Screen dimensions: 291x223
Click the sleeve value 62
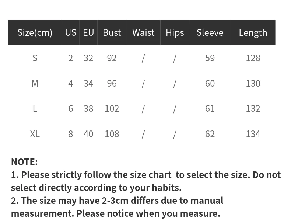click(210, 134)
